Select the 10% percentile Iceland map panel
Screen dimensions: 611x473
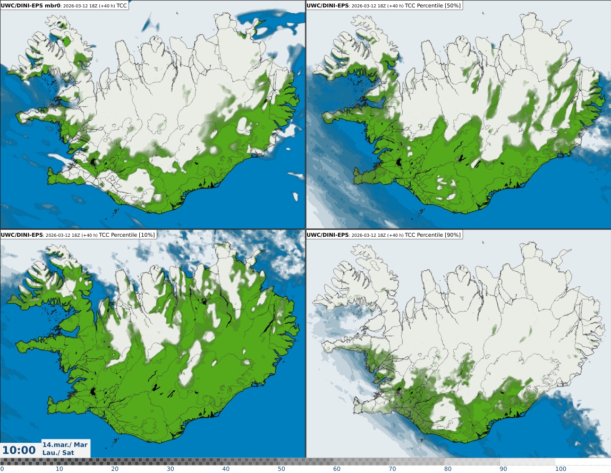coord(152,343)
